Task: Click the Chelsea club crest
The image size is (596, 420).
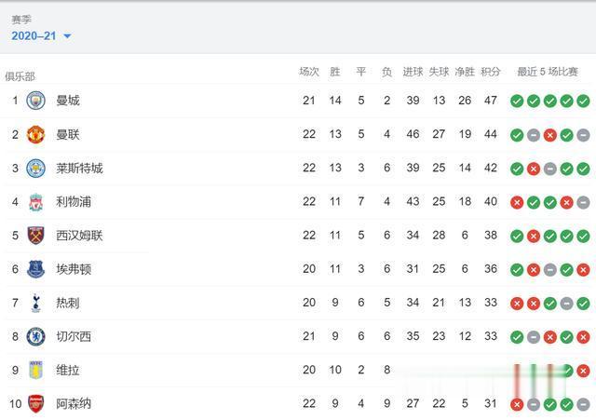Action: tap(35, 336)
